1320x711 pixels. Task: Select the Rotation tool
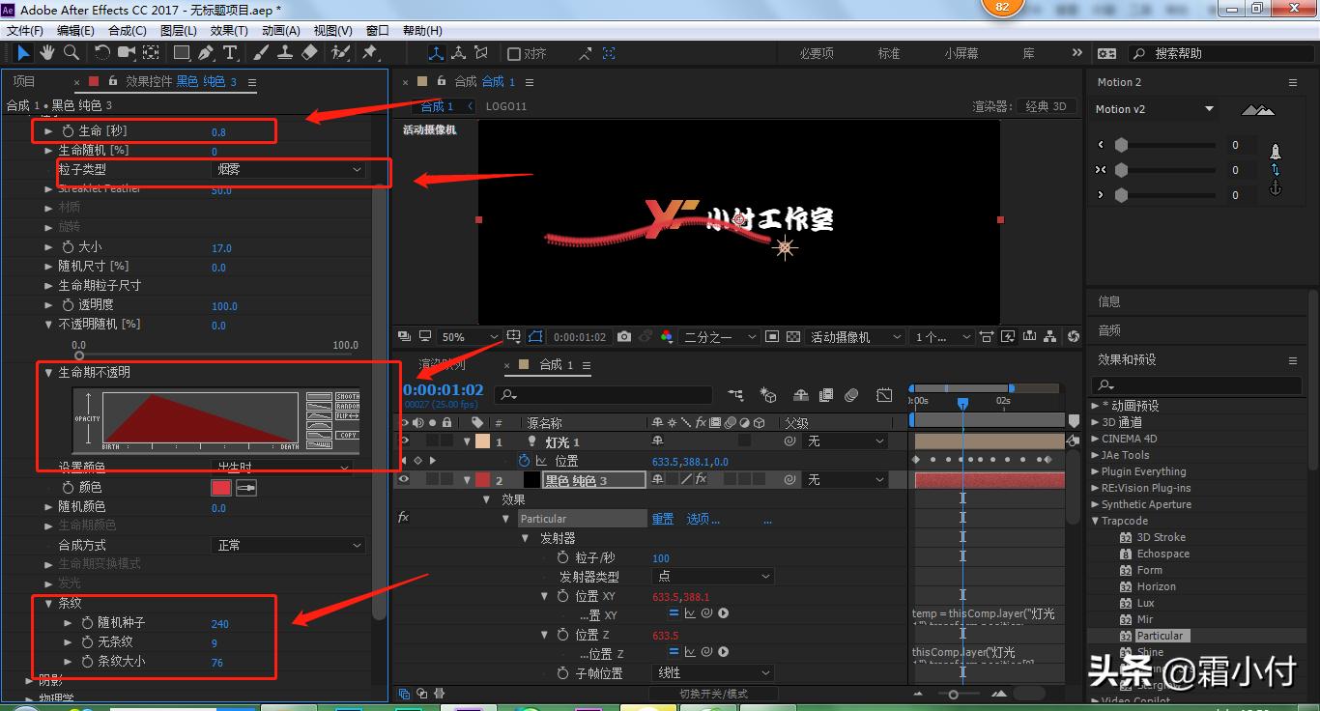[101, 53]
